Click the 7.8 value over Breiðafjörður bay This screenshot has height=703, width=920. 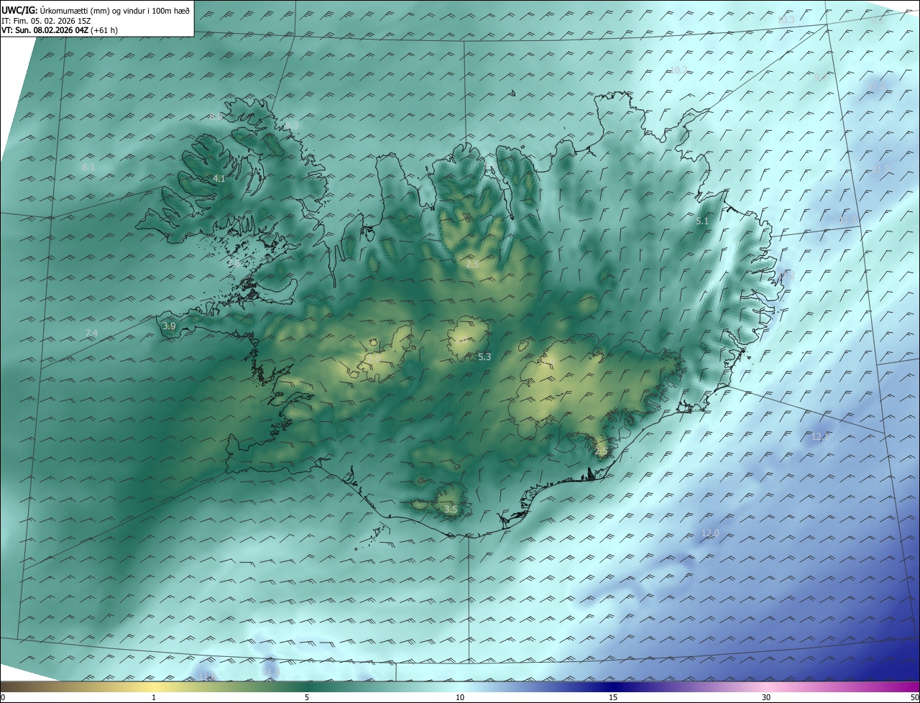click(235, 265)
